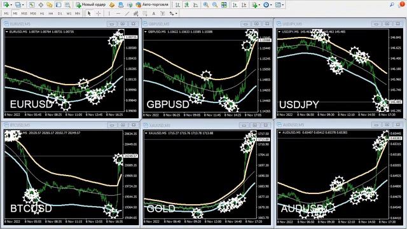Switch timeframe to M15
This screenshot has width=407, height=229.
24,13
